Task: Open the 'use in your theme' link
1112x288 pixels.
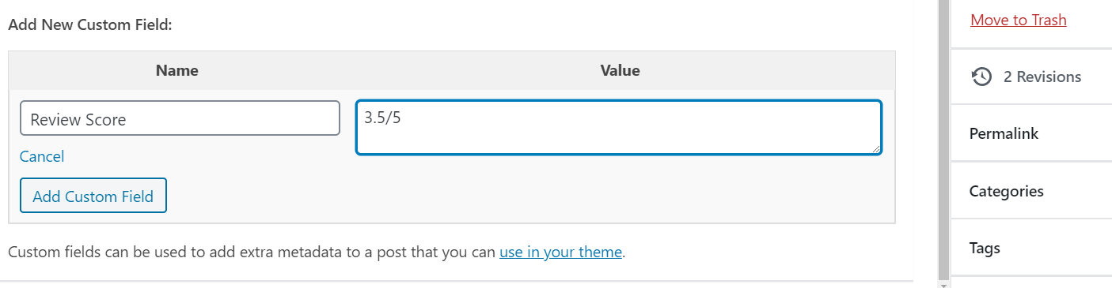Action: click(x=560, y=252)
